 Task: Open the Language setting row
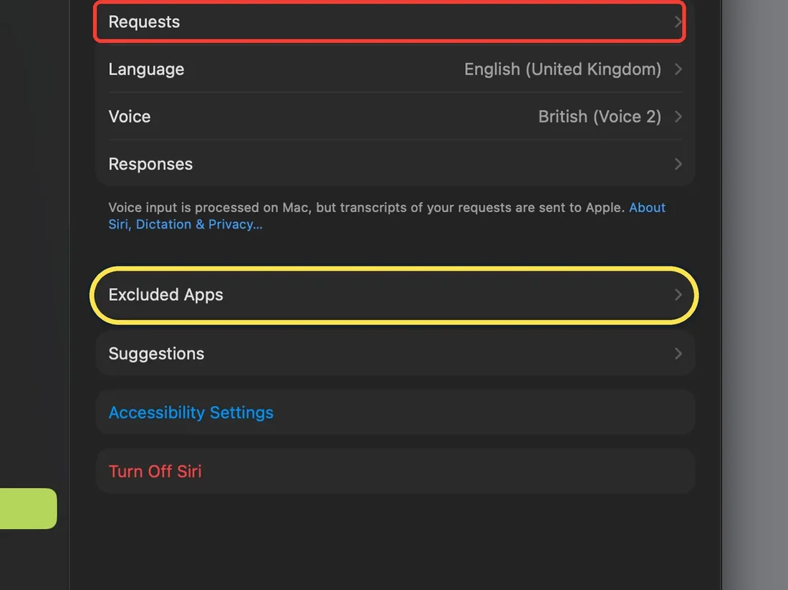tap(395, 69)
